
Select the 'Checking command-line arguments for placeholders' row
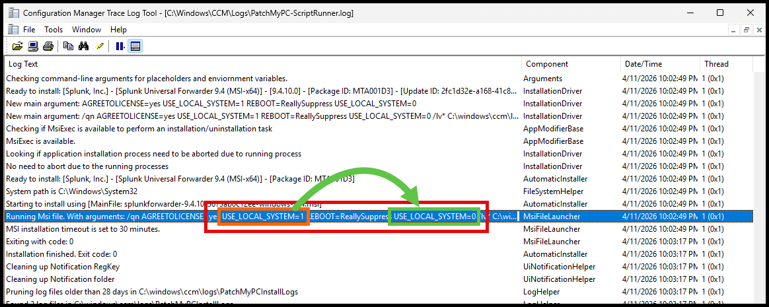click(379, 79)
